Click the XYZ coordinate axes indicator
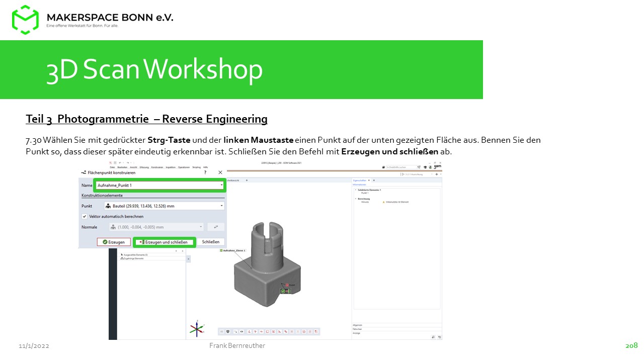The height and width of the screenshot is (362, 644). 196,328
